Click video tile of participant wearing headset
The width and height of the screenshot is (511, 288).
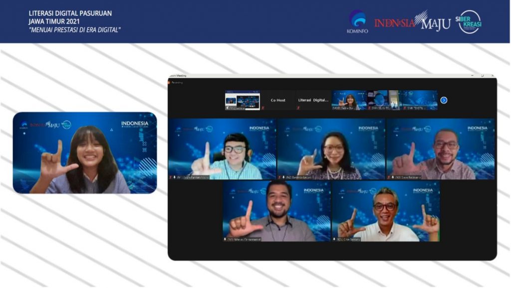(222, 148)
